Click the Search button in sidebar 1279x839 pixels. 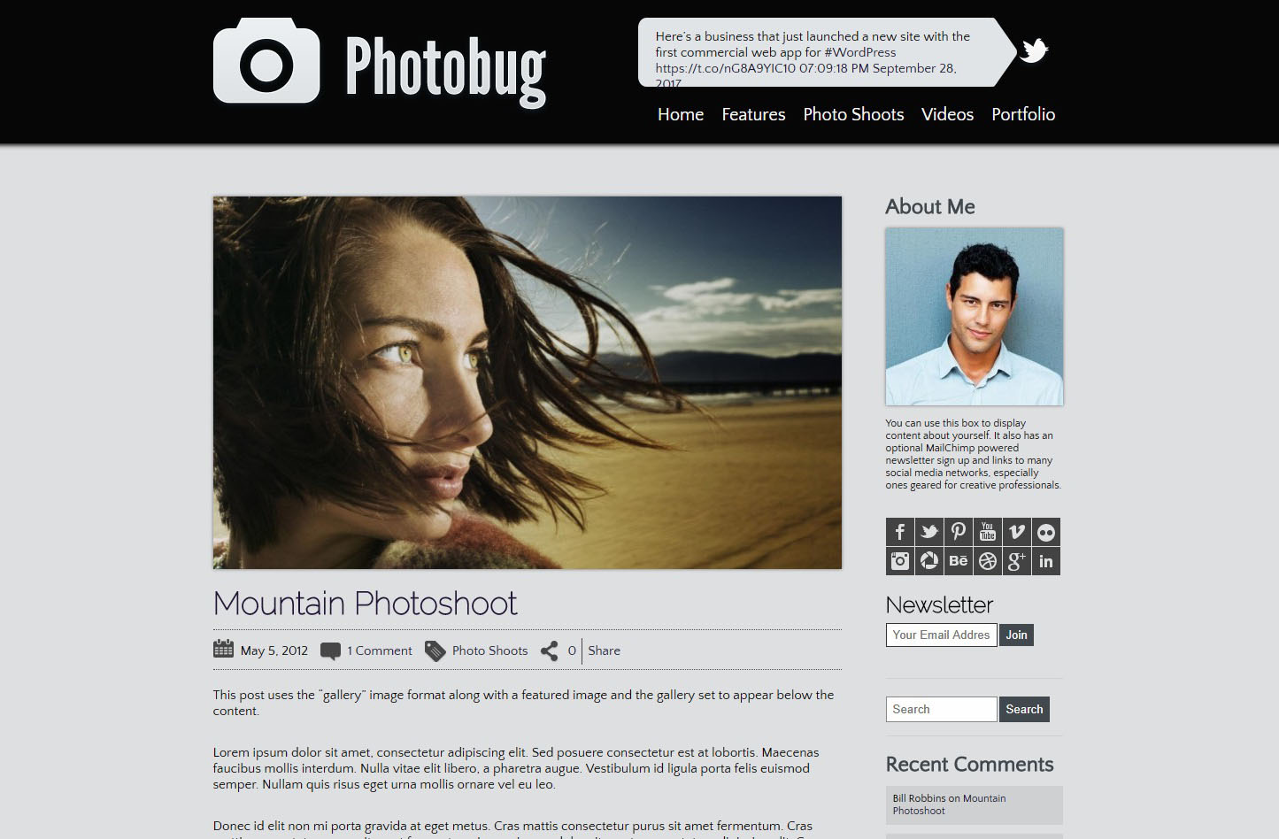pos(1024,709)
